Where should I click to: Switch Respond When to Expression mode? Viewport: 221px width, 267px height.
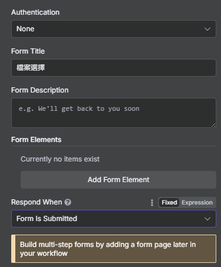(x=197, y=203)
